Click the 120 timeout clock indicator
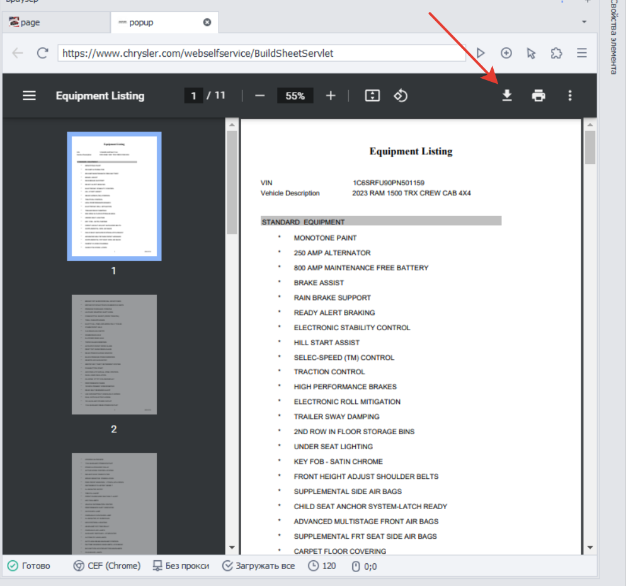 coord(322,566)
